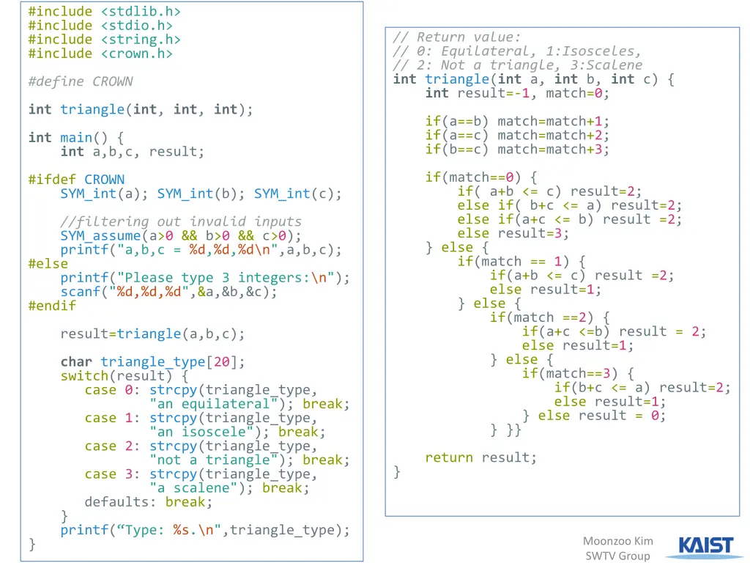Click the "#include <string.h>" line
The image size is (750, 563).
[104, 40]
